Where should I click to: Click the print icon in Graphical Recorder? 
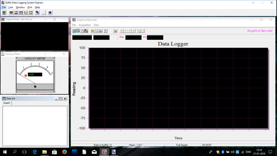pos(101,31)
